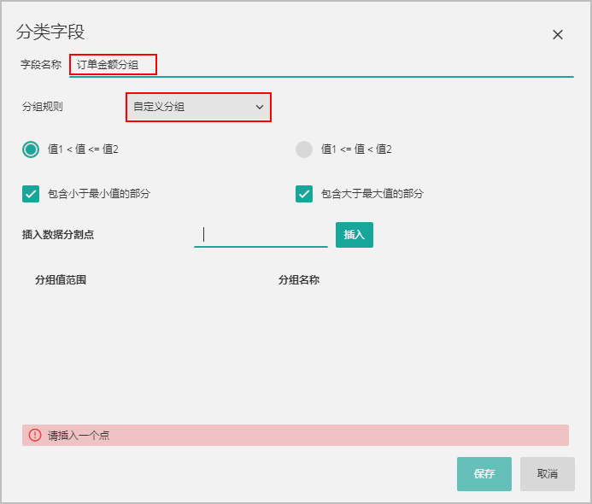Focus the 字段名称 field containing 订单金额分组
This screenshot has height=504, width=592.
[x=320, y=65]
